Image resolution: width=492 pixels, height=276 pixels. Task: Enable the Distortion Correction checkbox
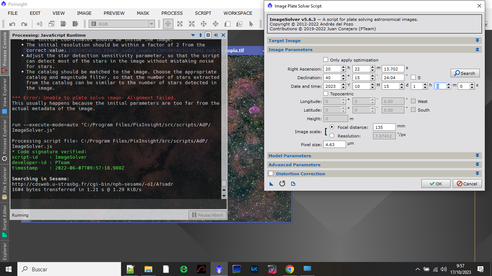coord(271,173)
